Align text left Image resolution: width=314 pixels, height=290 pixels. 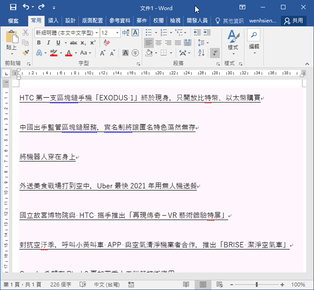(x=149, y=43)
